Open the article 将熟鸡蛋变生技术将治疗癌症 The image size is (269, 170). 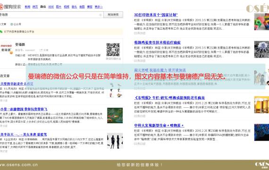click(x=158, y=42)
